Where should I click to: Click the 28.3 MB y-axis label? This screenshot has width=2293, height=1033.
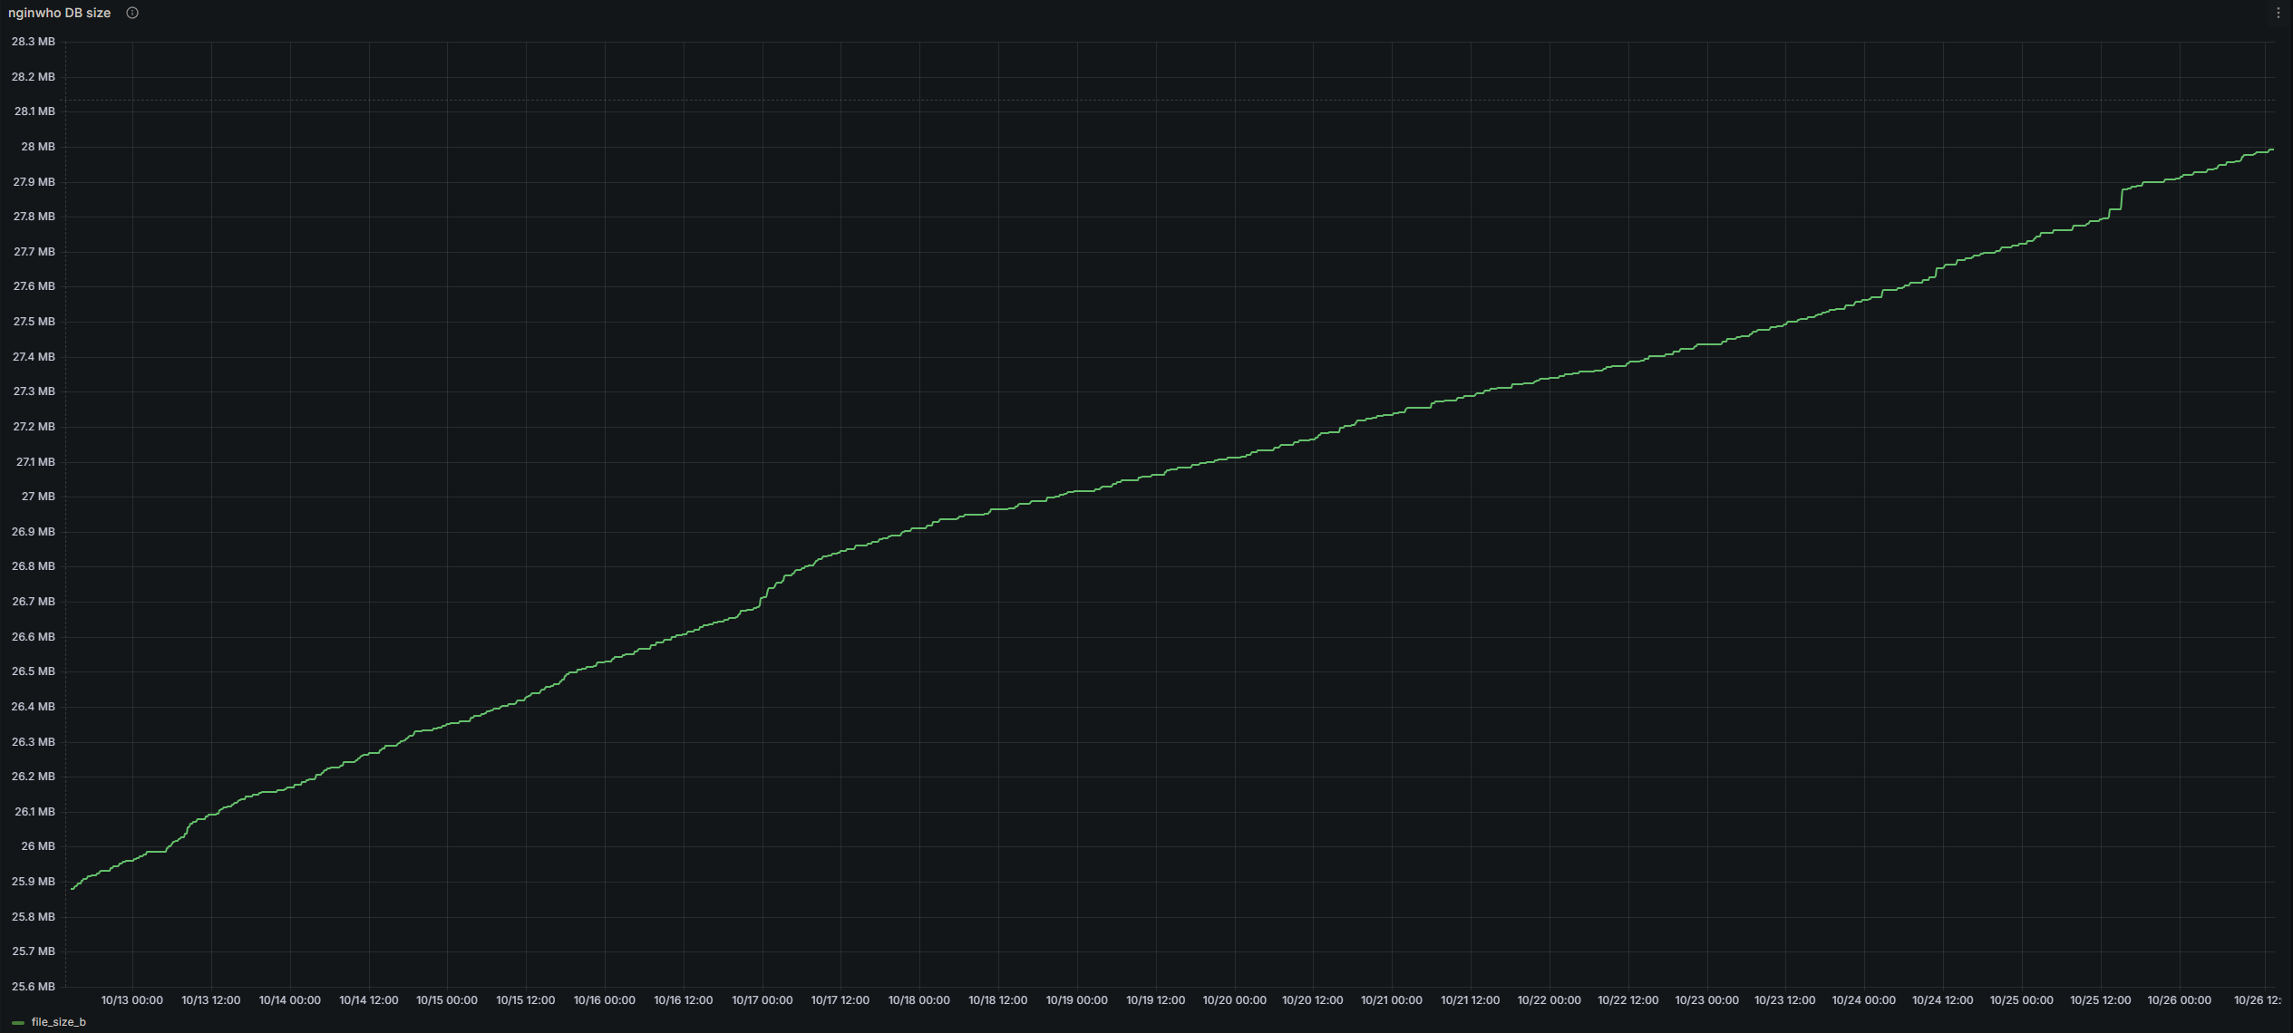click(34, 42)
